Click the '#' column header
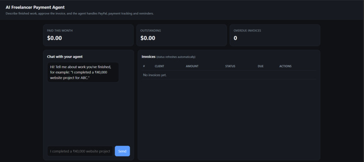This screenshot has height=162, width=364. [x=144, y=66]
